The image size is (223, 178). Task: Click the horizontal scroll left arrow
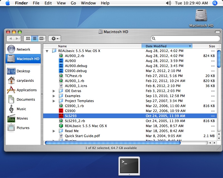[x=210, y=143]
